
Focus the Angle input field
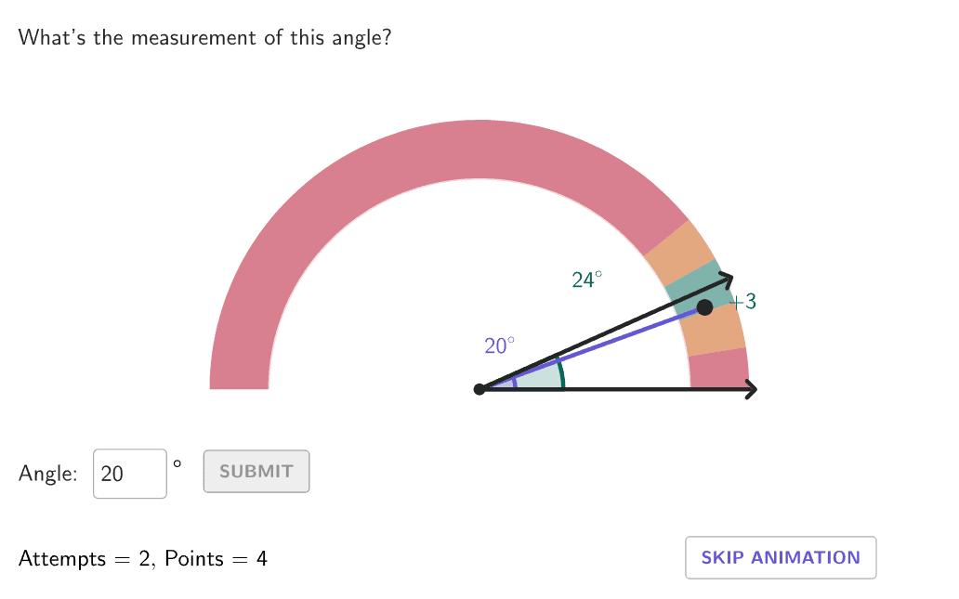[130, 474]
